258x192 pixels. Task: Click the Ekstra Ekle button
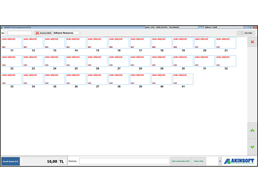pyautogui.click(x=199, y=161)
